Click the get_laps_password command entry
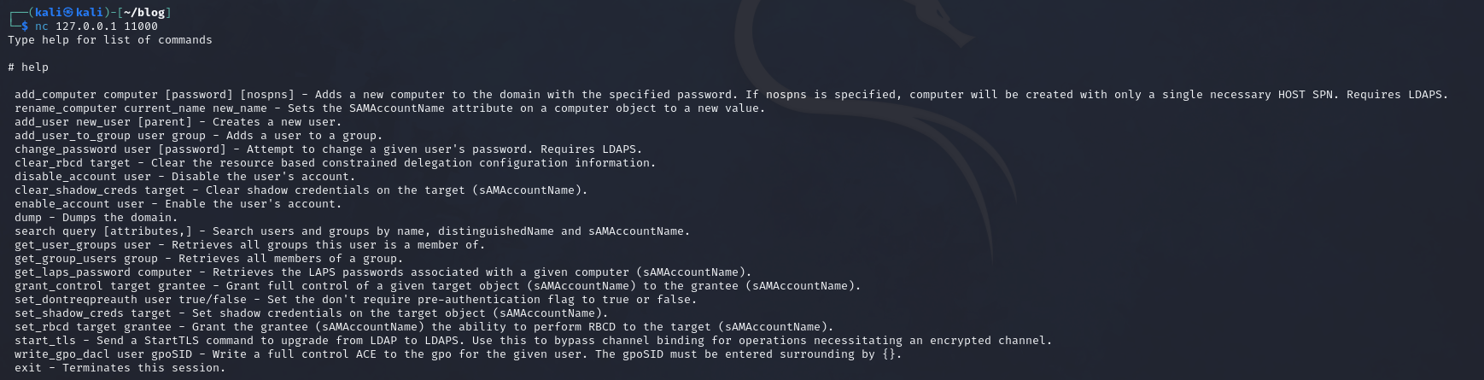Viewport: 1484px width, 380px height. (383, 272)
